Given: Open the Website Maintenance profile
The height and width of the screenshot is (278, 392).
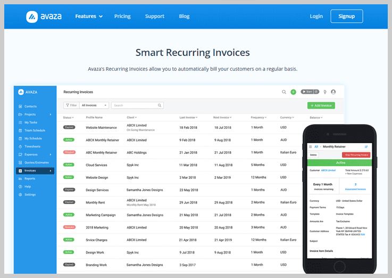Looking at the screenshot, I should click(x=101, y=128).
